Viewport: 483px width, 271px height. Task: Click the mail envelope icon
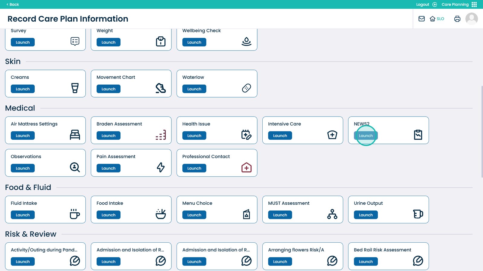tap(421, 19)
